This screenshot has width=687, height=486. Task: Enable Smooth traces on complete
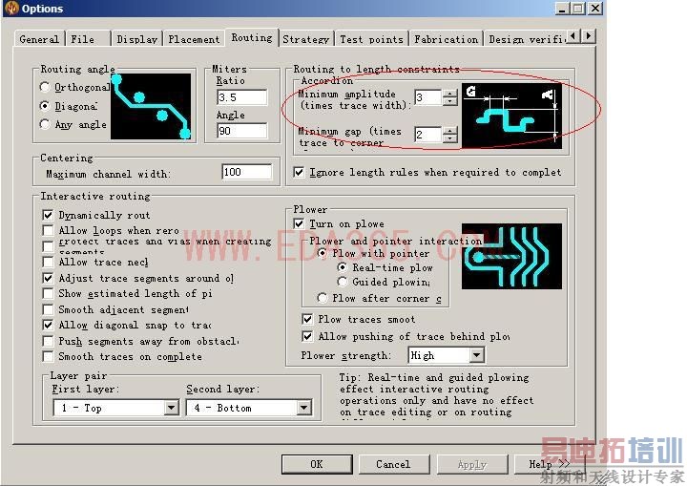[x=48, y=356]
